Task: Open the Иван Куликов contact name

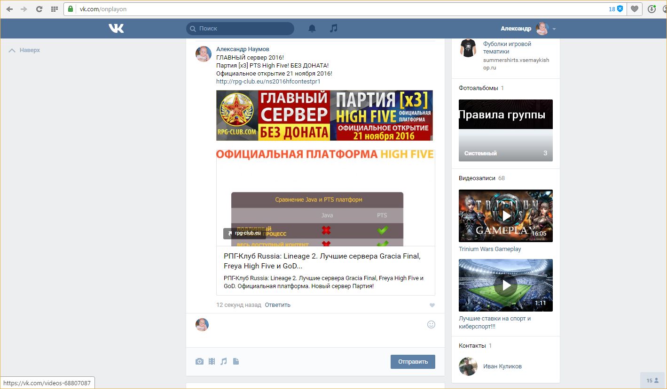Action: pos(502,366)
